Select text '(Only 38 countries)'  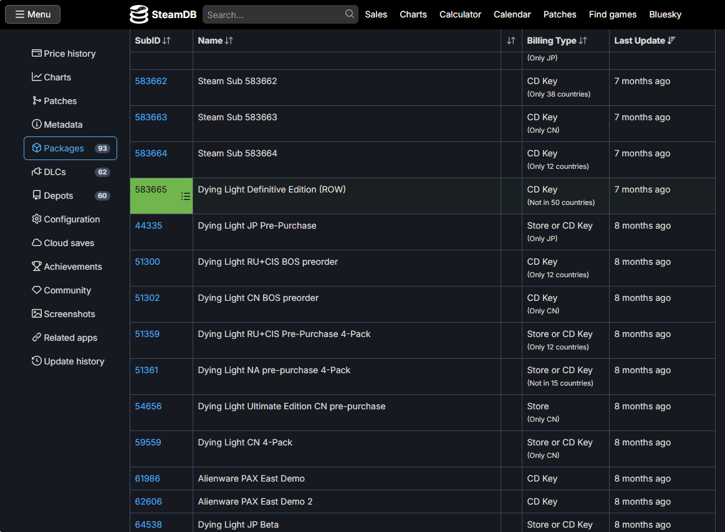coord(559,94)
